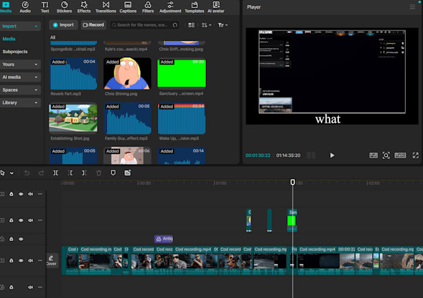Open the Adjustment tab
The image size is (423, 298).
click(x=170, y=7)
